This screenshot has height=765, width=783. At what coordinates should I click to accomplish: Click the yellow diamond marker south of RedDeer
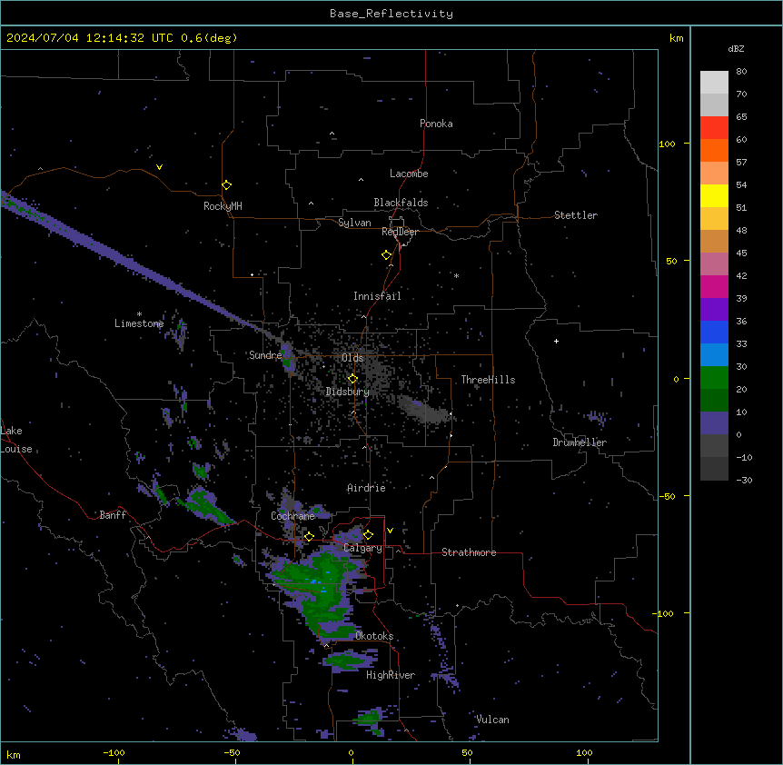click(x=387, y=255)
